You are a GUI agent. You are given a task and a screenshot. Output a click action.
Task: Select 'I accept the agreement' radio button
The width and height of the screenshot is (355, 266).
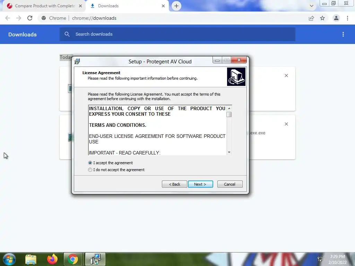(x=90, y=163)
